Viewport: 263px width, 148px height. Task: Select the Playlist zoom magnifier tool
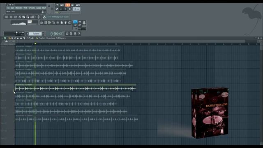click(30, 38)
